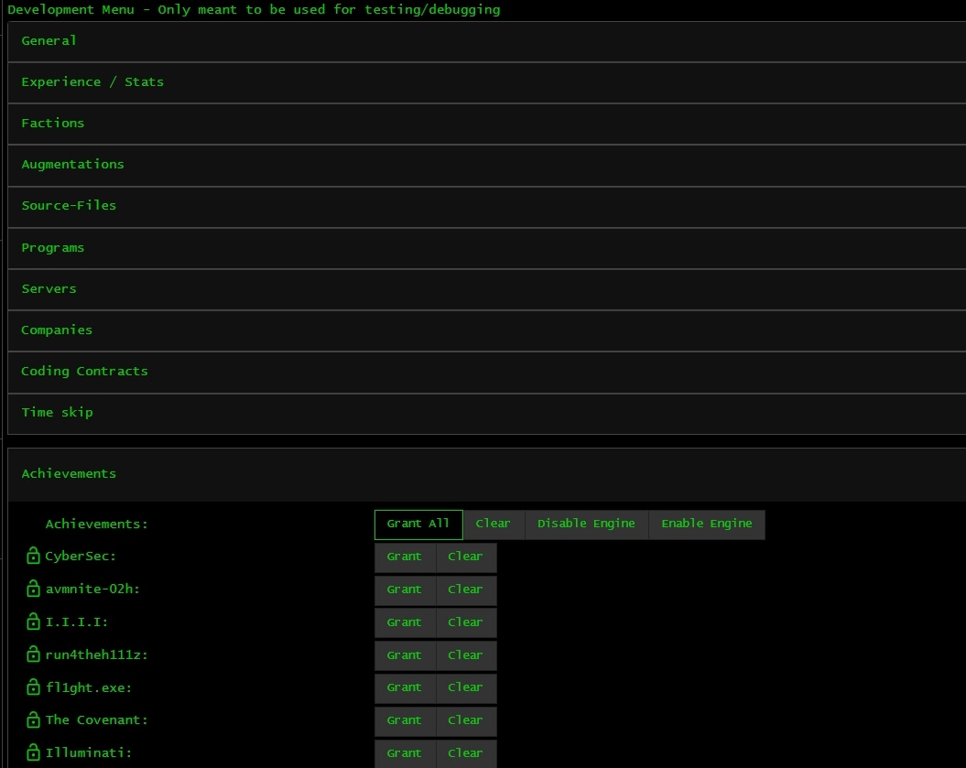
Task: Clear the run4theh111z achievement
Action: click(466, 655)
